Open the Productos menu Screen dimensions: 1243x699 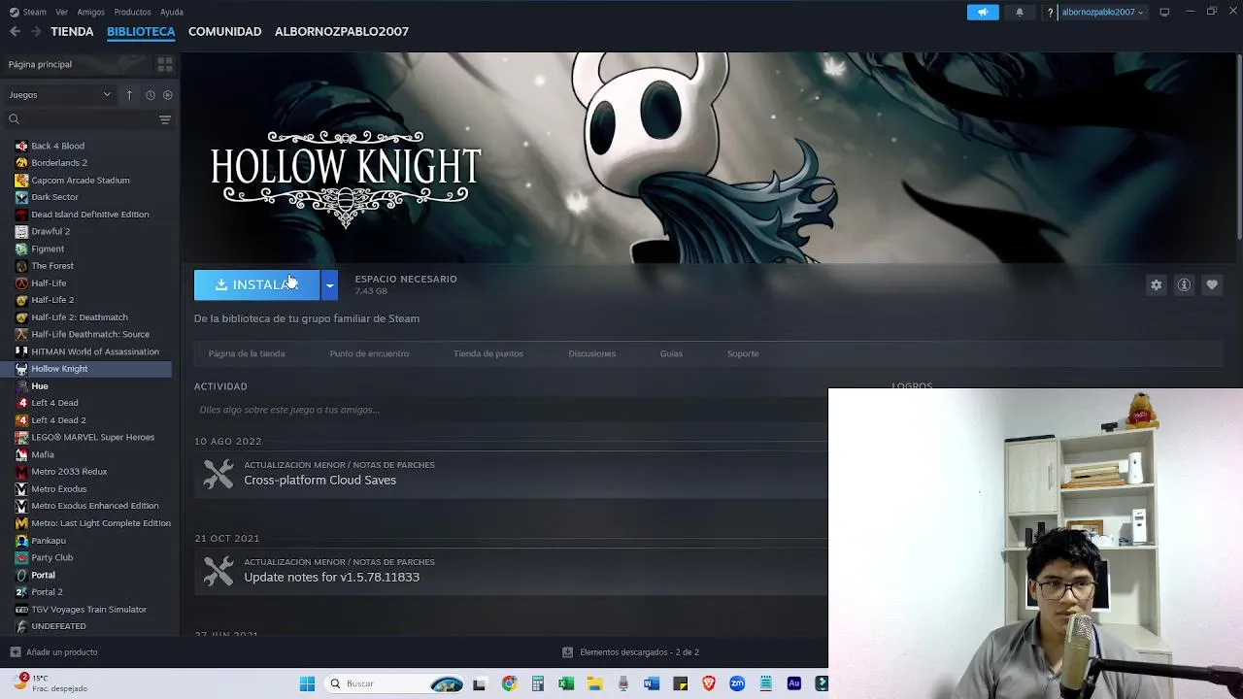pos(132,12)
